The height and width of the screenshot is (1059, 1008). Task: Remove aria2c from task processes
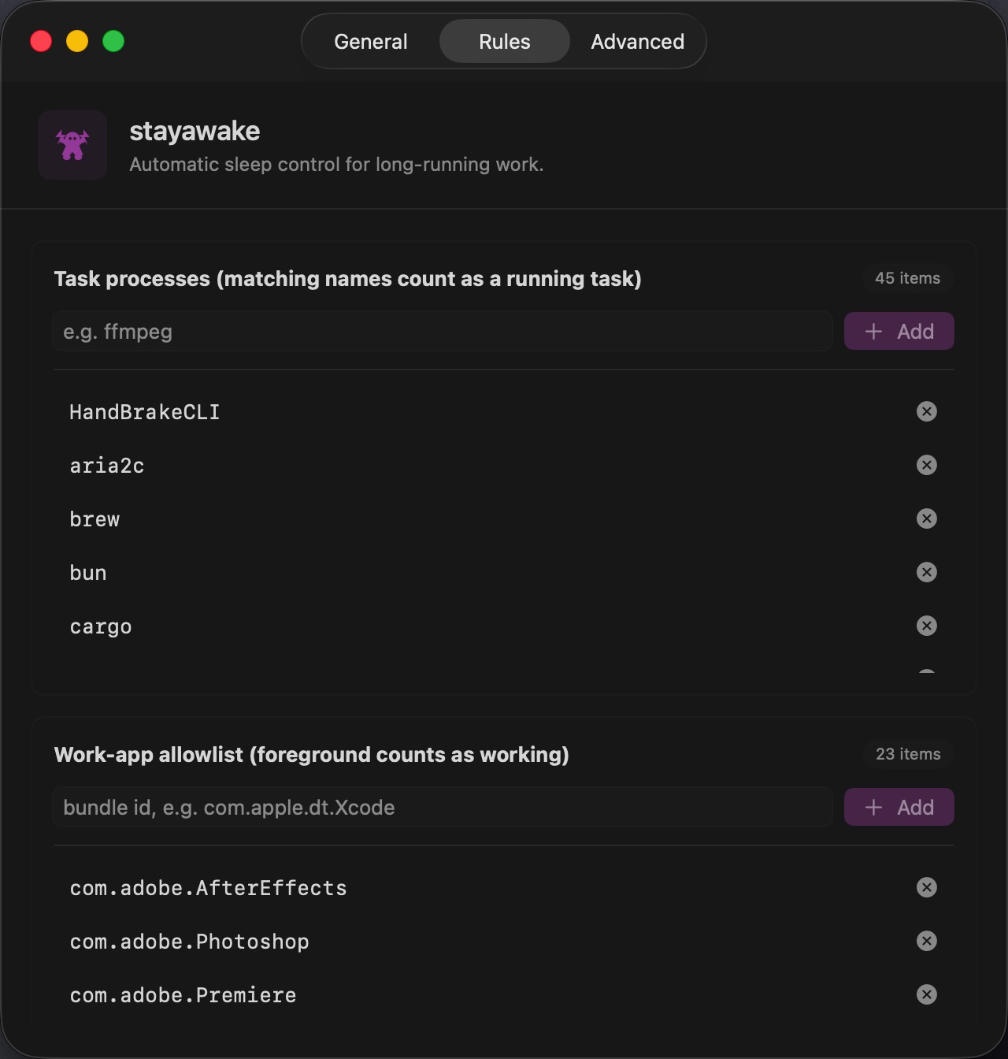coord(927,465)
